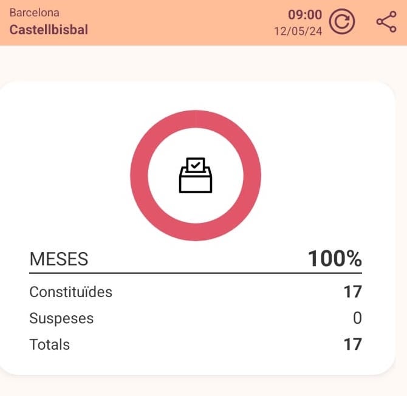The height and width of the screenshot is (396, 407).
Task: Tap the refresh icon in header
Action: pyautogui.click(x=342, y=22)
